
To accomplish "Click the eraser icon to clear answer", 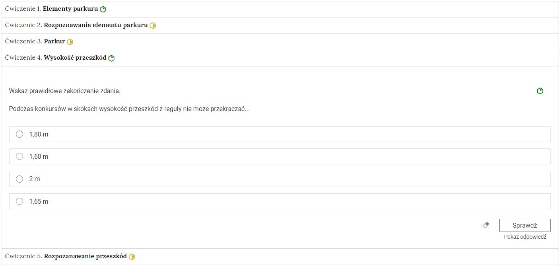I will click(x=486, y=225).
